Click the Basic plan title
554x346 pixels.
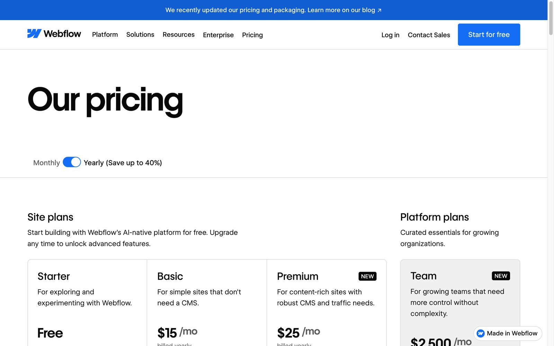pyautogui.click(x=170, y=276)
